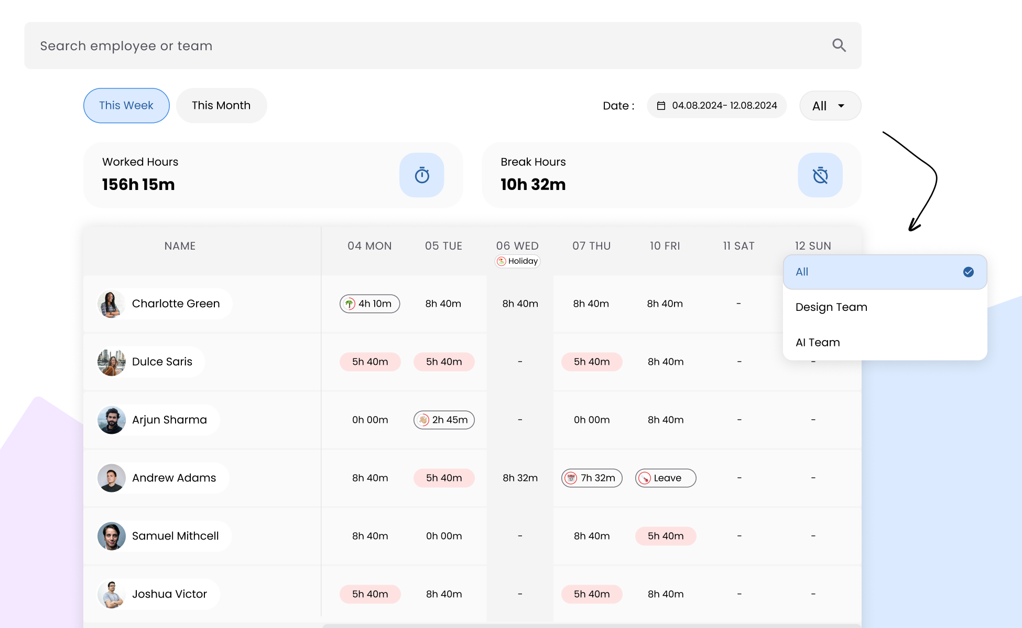Click the waving hand badge on Arjun's Tuesday
The width and height of the screenshot is (1022, 628).
click(444, 420)
